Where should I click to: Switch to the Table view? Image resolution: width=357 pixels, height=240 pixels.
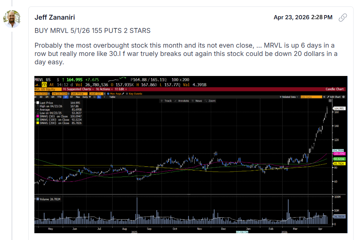click(113, 97)
